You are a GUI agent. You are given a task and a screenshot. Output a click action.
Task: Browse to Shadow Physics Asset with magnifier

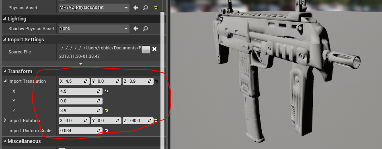[x=146, y=29]
